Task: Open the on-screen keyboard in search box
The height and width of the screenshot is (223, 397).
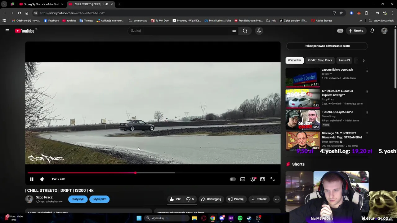Action: 234,31
